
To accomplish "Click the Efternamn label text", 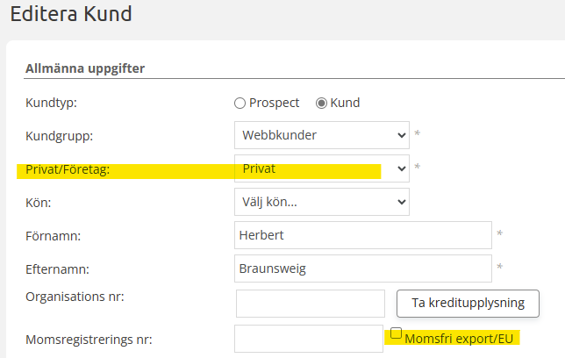I will pyautogui.click(x=57, y=269).
